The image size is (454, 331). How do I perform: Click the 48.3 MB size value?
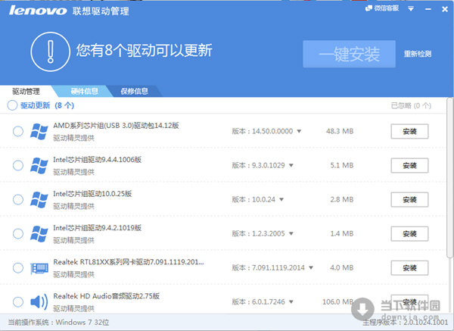point(340,131)
